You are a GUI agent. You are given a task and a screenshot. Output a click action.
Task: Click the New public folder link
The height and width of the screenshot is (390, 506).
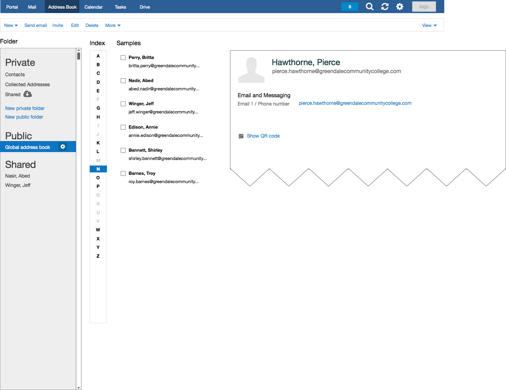point(24,117)
